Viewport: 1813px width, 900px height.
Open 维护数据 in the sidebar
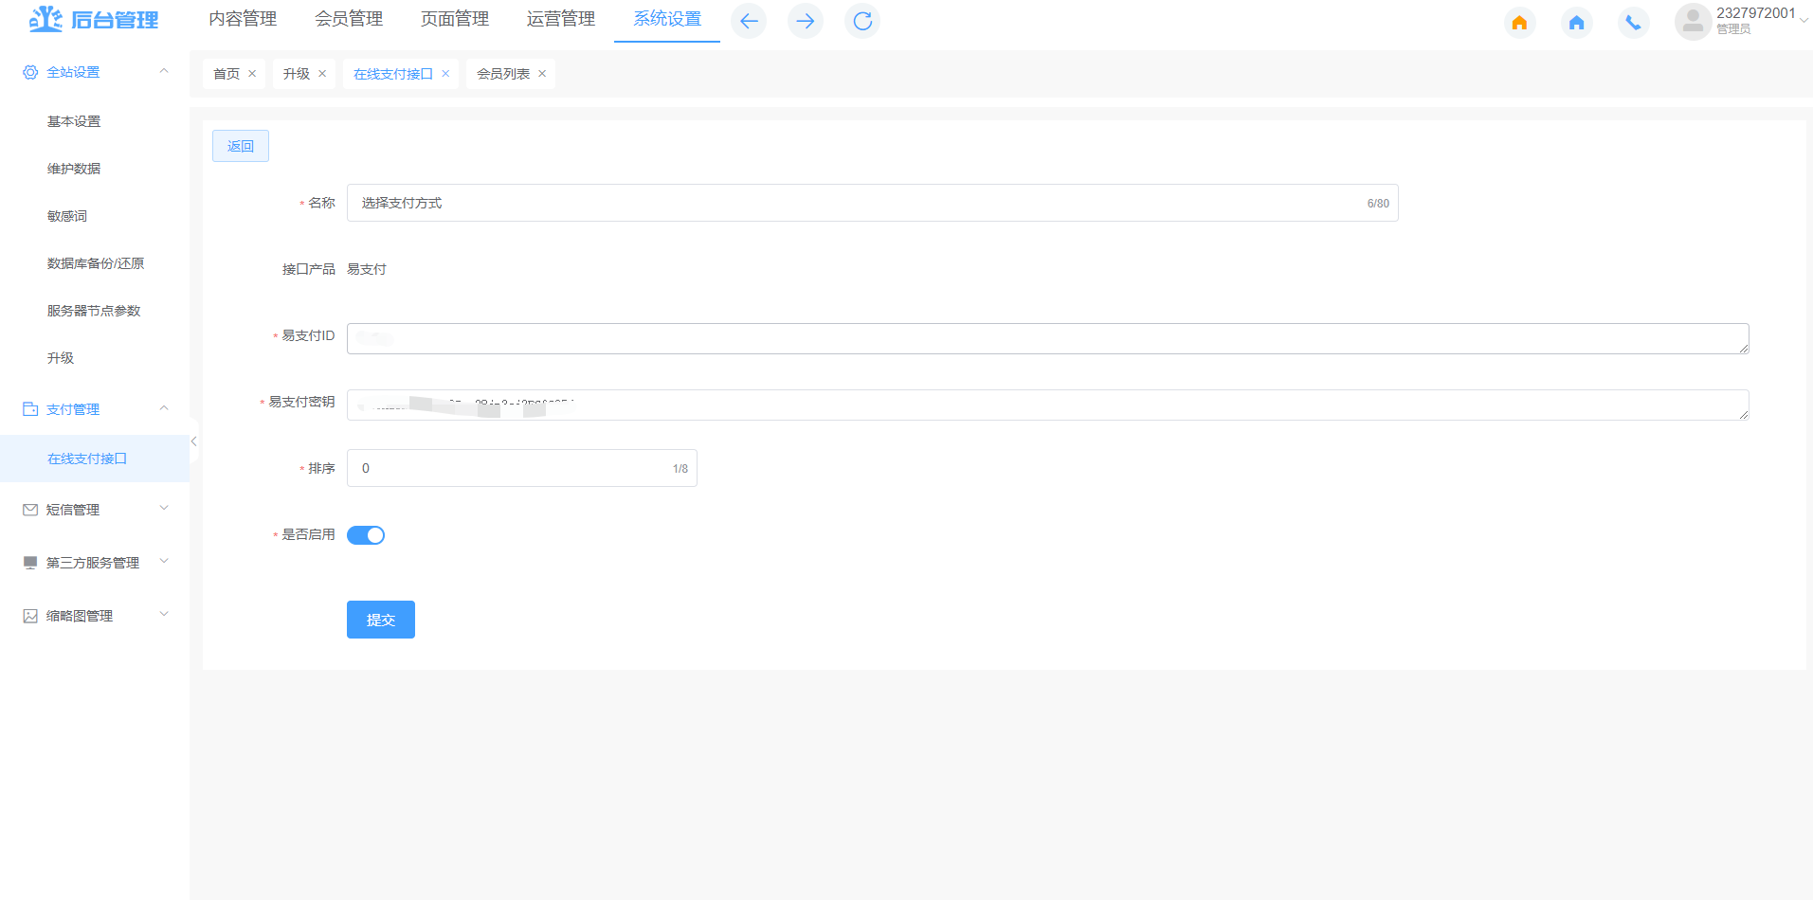point(74,169)
